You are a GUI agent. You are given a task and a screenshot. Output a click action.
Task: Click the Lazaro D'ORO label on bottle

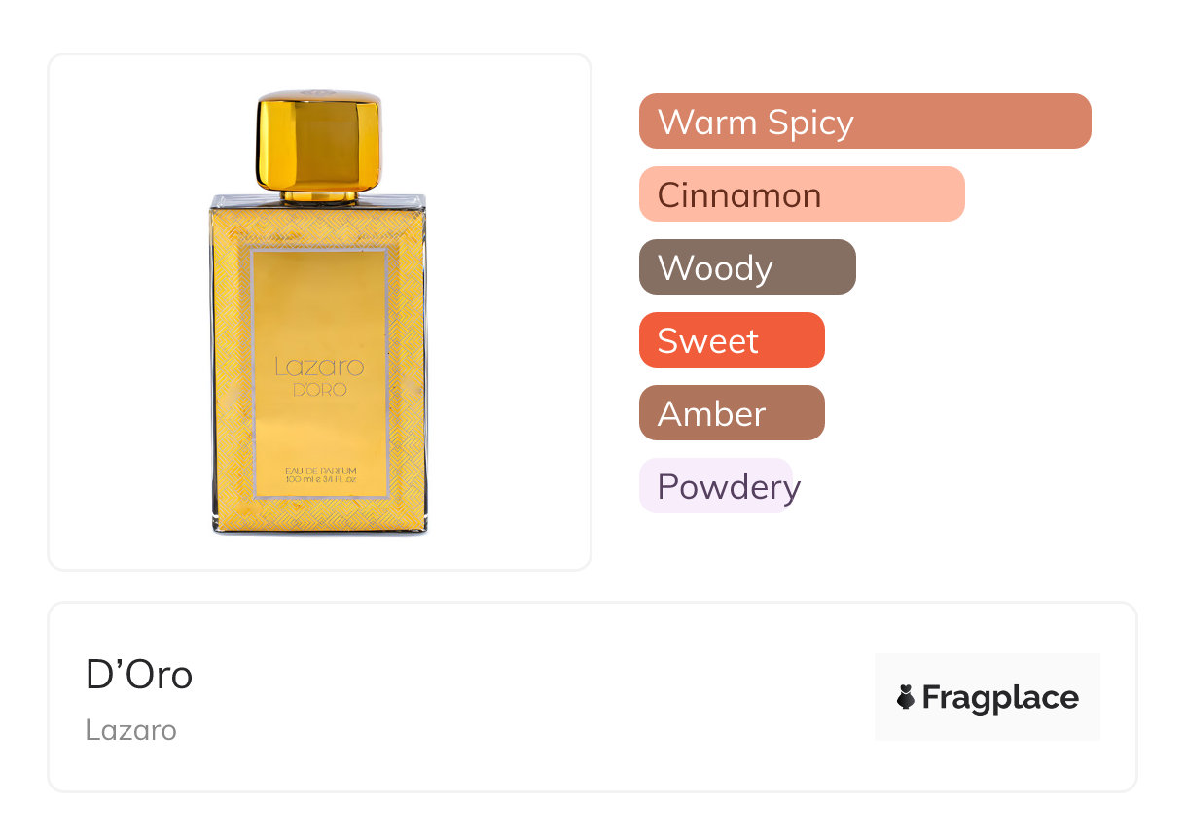pyautogui.click(x=319, y=375)
